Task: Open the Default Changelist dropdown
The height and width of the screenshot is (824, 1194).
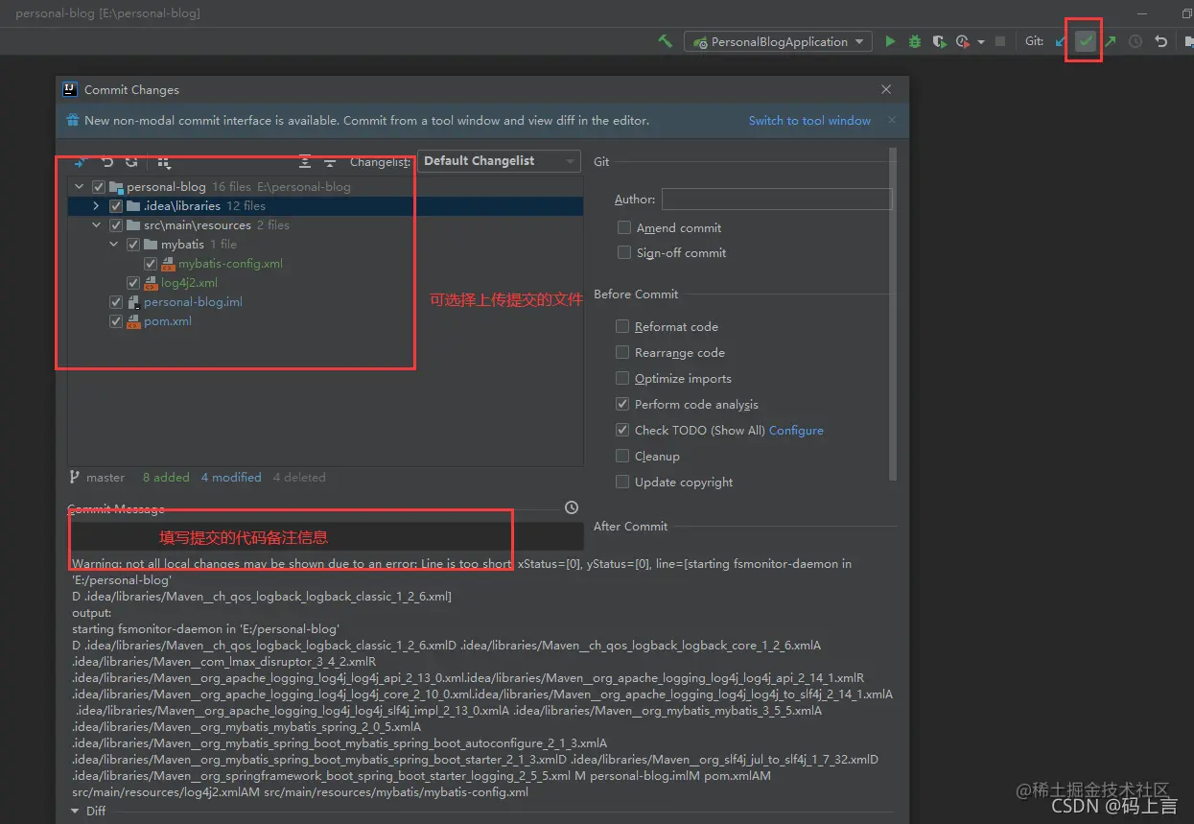Action: pos(499,161)
